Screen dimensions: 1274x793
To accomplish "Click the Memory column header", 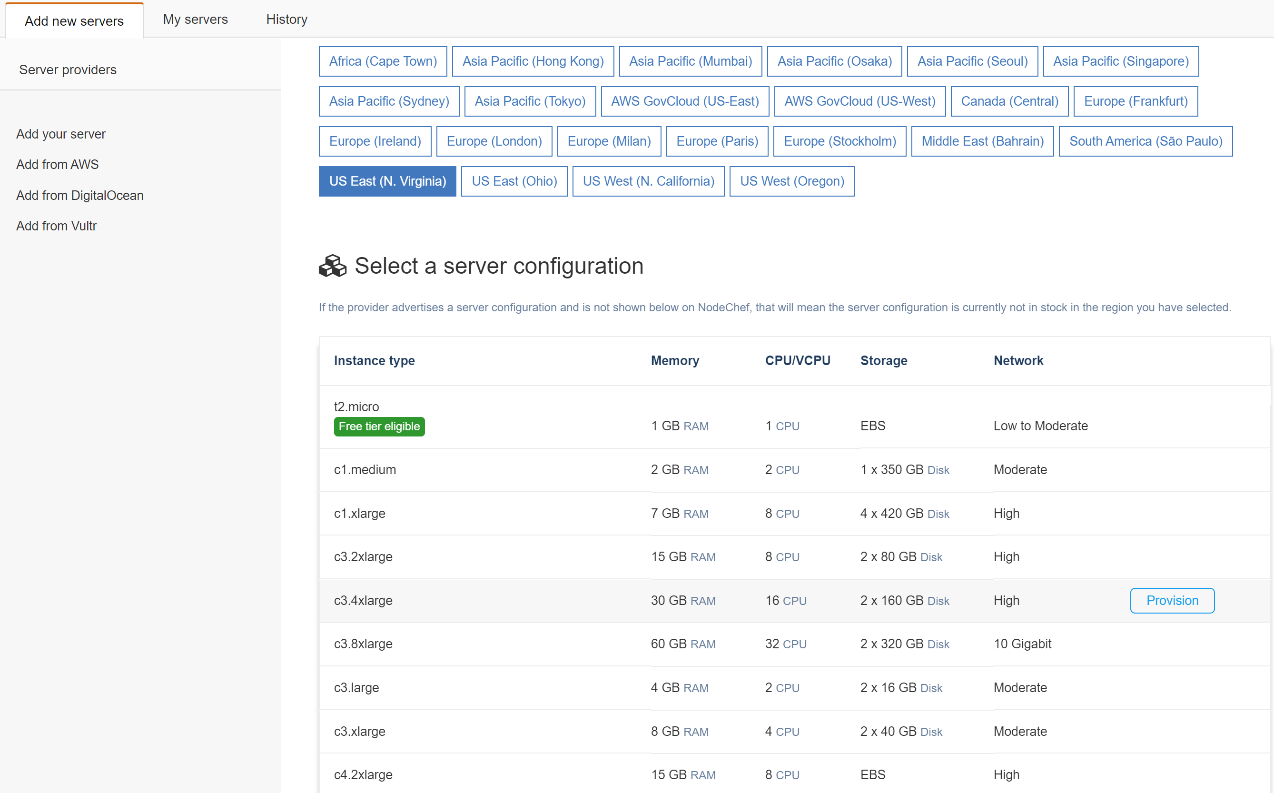I will [x=675, y=361].
